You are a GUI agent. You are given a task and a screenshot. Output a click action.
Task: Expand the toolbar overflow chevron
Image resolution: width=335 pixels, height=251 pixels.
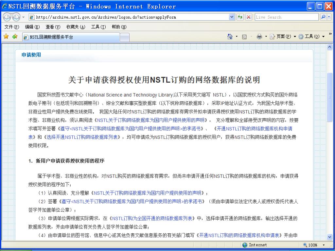330,34
